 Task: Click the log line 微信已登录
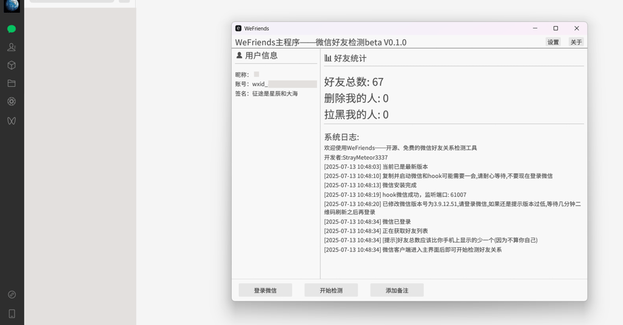(x=367, y=222)
